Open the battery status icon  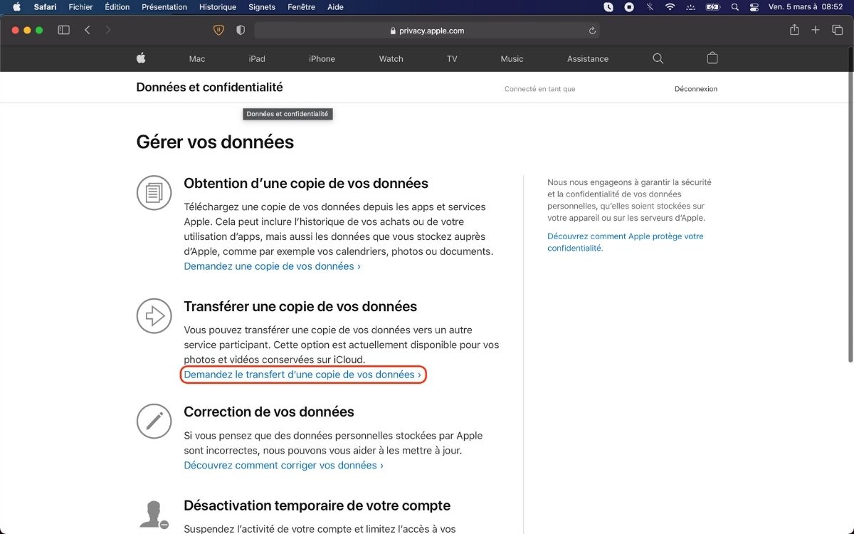click(713, 7)
